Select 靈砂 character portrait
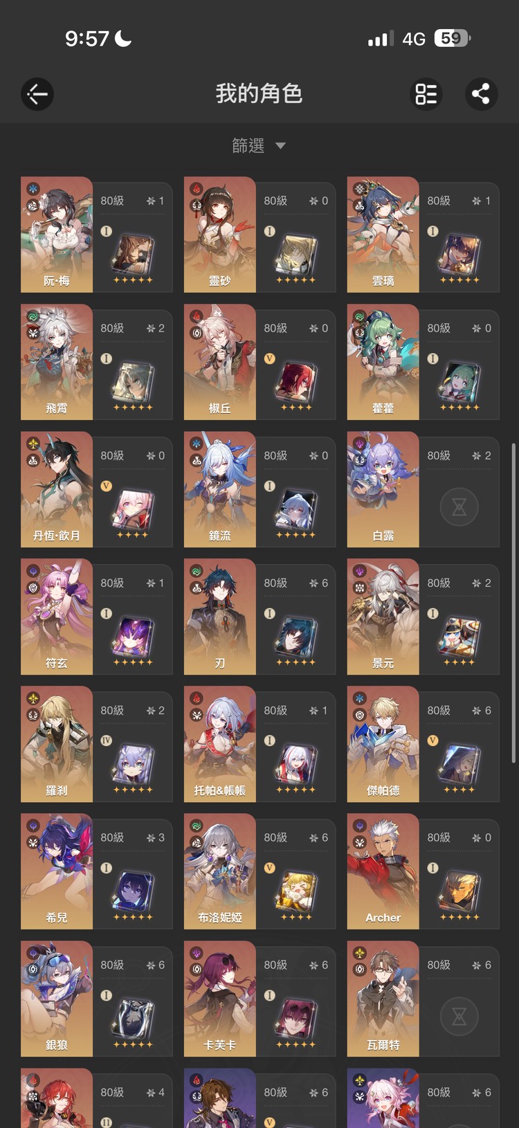The width and height of the screenshot is (519, 1128). coord(219,235)
